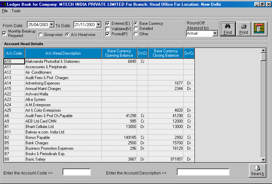Viewport: 272px width, 184px height.
Task: Open the File menu
Action: tap(5, 11)
